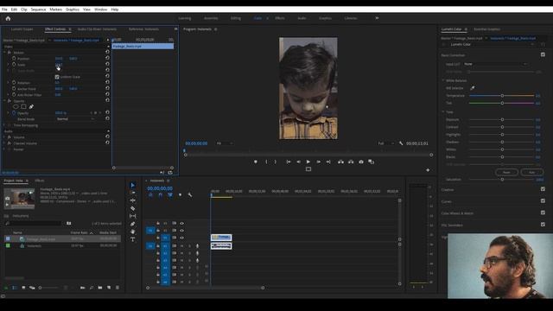Collapse the Tone section
The height and width of the screenshot is (311, 553).
(x=443, y=112)
